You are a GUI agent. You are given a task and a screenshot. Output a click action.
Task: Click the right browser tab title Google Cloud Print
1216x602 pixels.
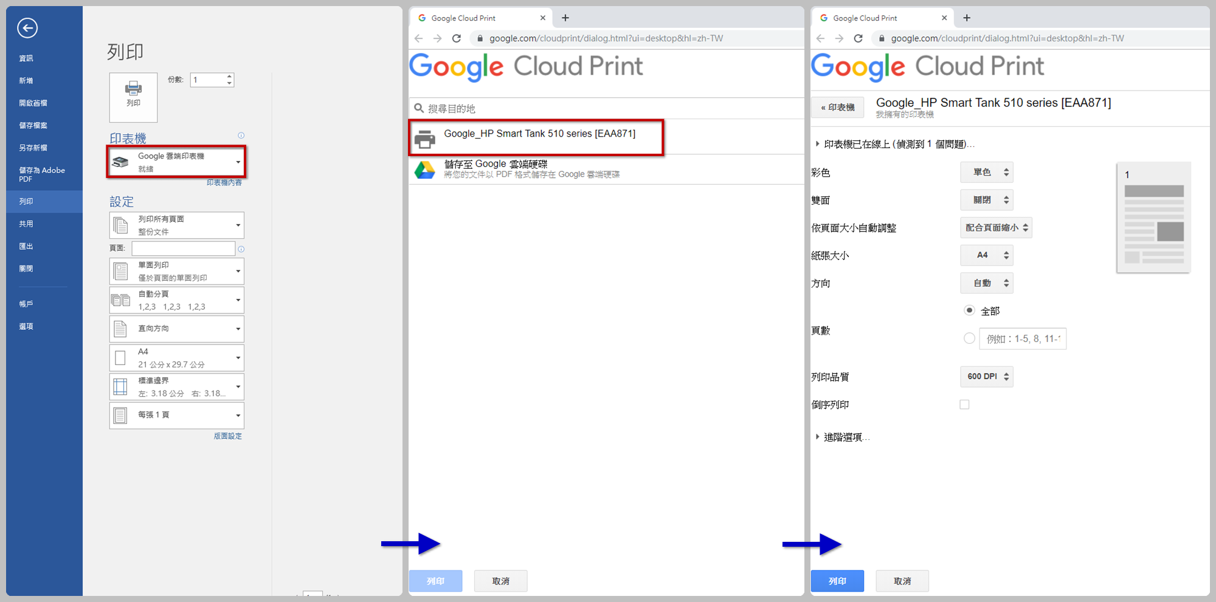pyautogui.click(x=865, y=18)
